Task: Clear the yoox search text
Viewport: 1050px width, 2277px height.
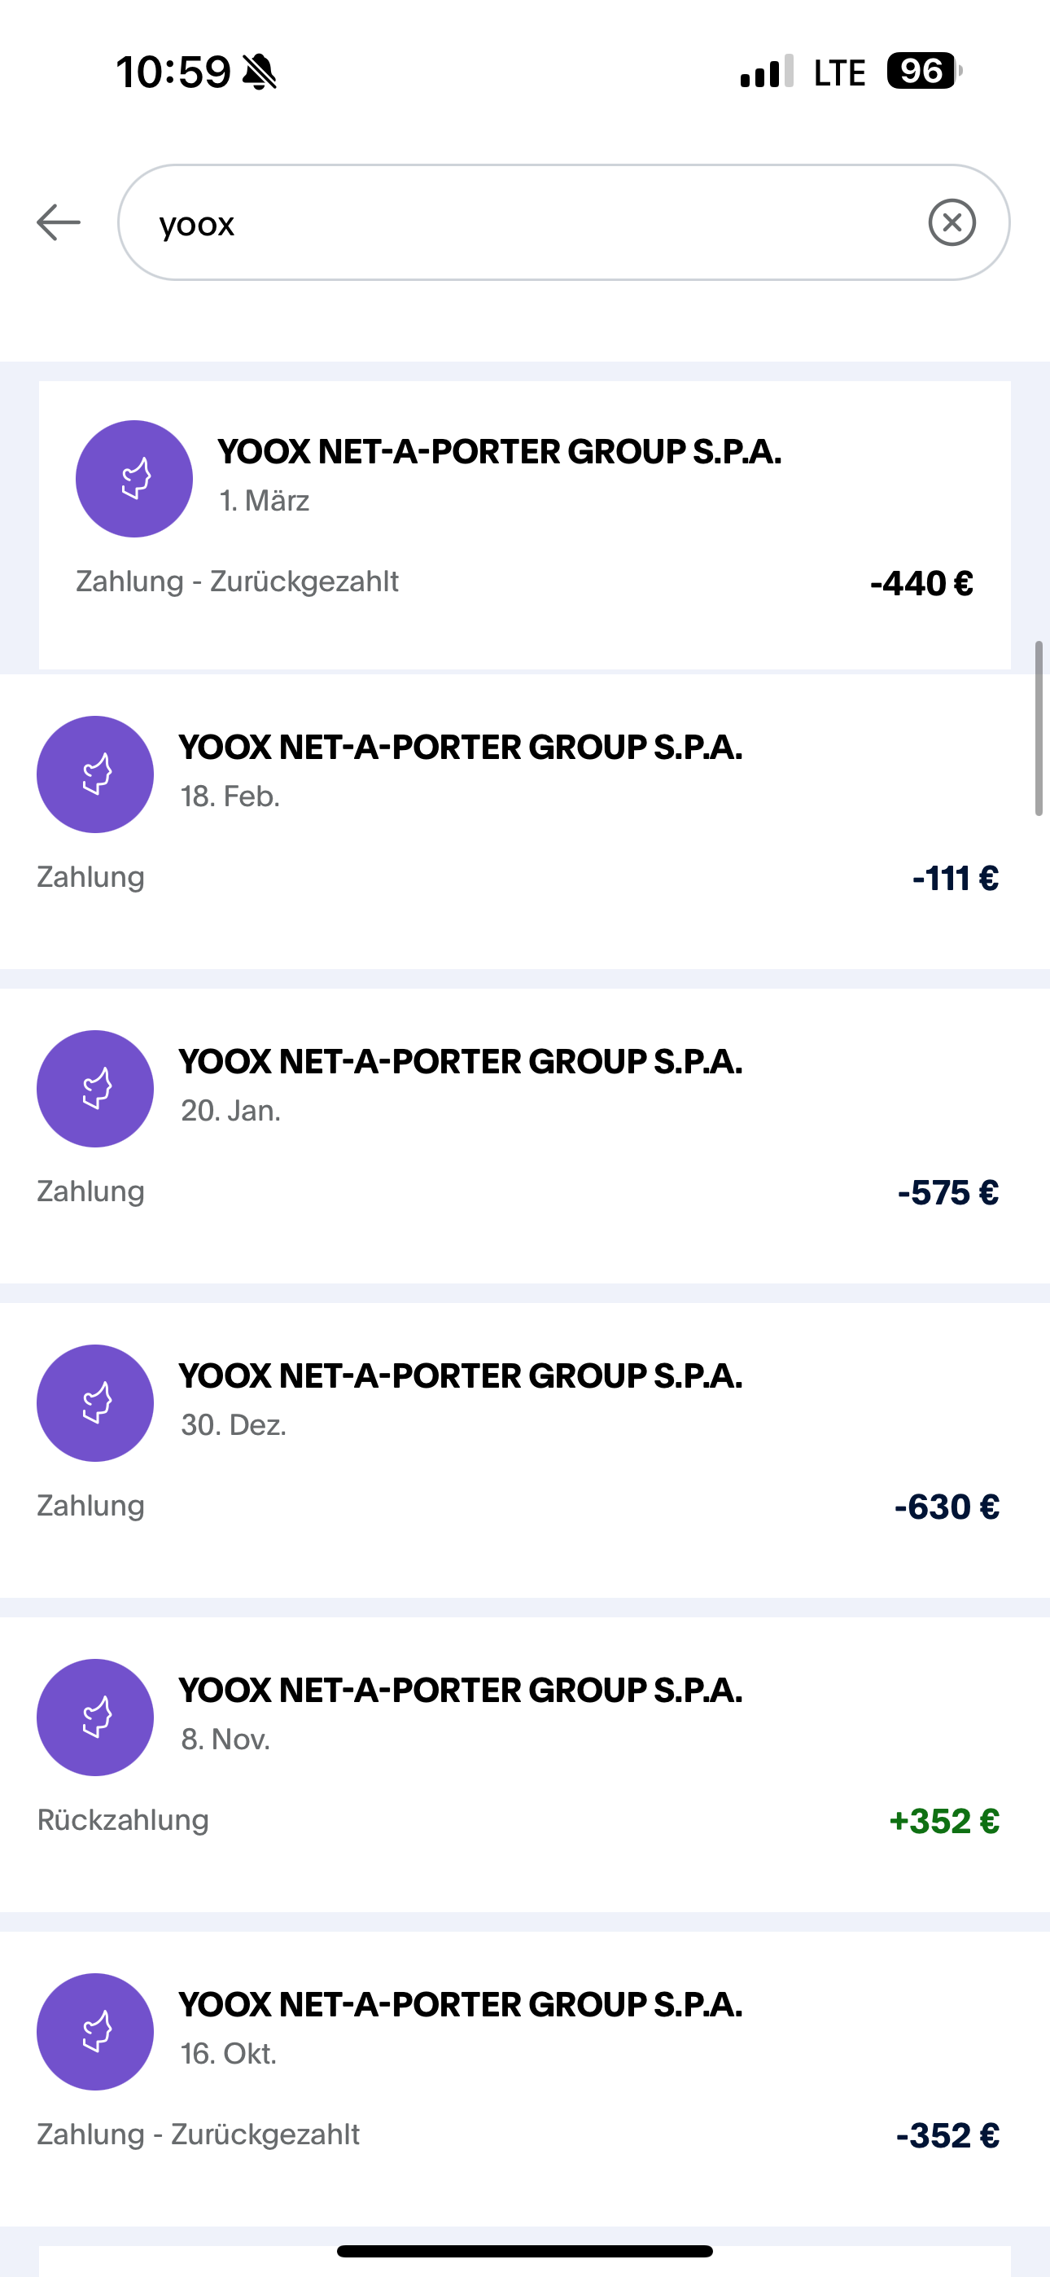Action: (x=952, y=222)
